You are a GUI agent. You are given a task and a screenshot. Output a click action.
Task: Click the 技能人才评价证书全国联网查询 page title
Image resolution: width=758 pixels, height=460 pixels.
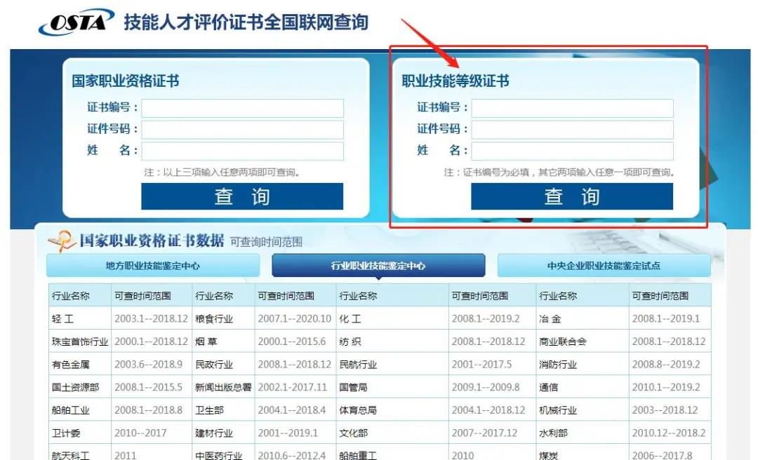click(246, 22)
